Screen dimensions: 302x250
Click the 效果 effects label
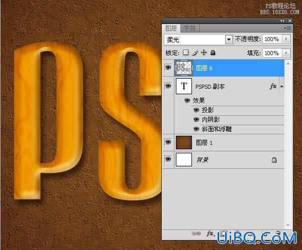coord(198,100)
